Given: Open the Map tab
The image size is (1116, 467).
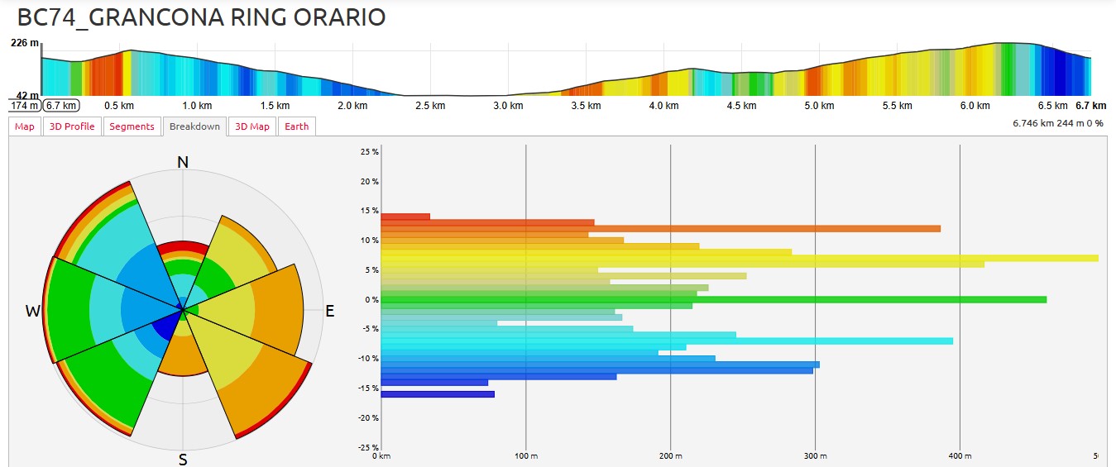Looking at the screenshot, I should (x=25, y=126).
